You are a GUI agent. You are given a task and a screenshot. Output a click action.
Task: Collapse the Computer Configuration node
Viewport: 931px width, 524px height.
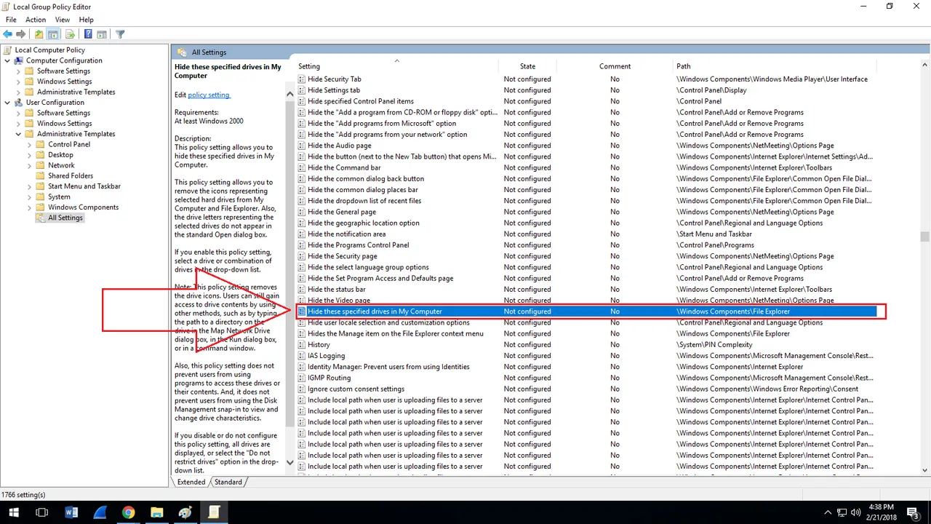tap(7, 60)
